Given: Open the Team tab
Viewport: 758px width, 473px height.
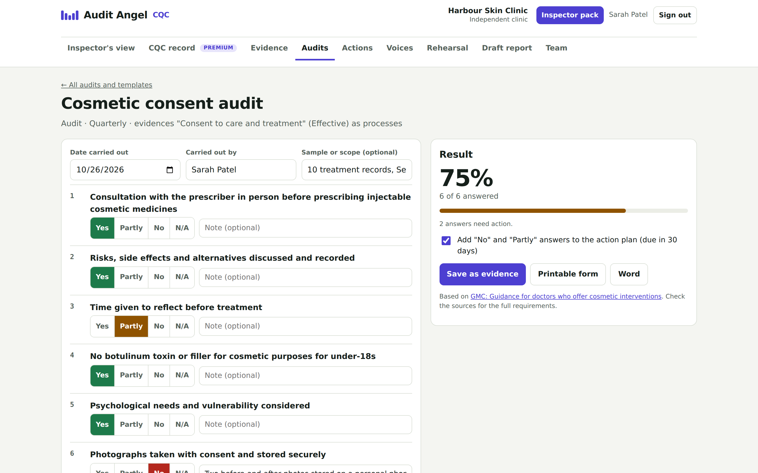Looking at the screenshot, I should [556, 48].
